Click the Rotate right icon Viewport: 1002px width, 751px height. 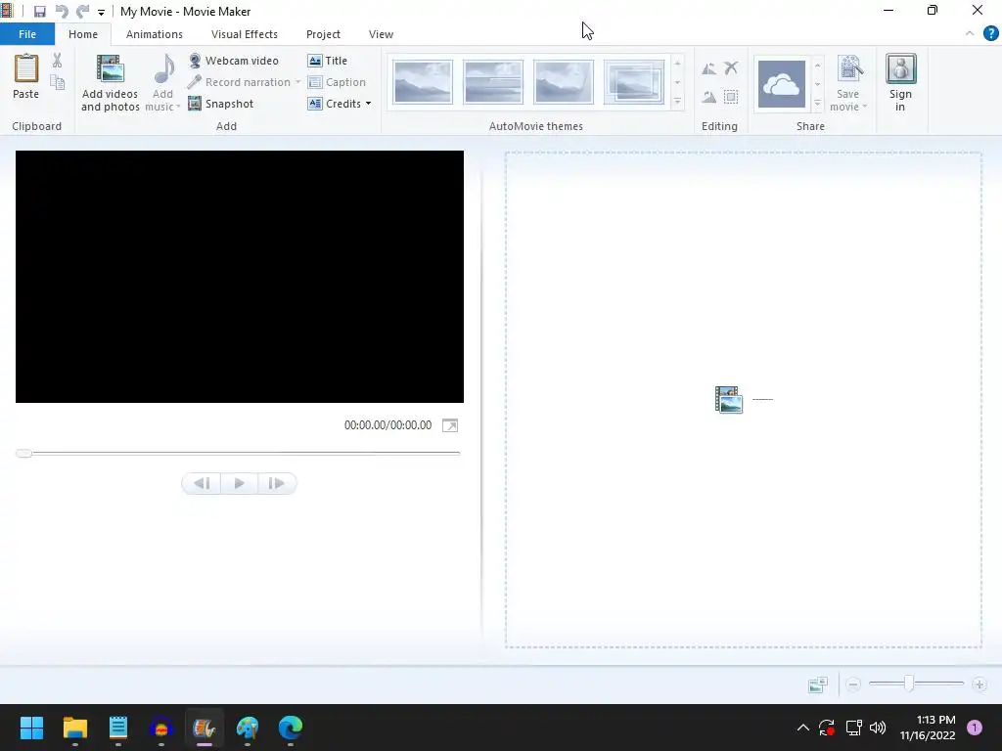coord(708,97)
